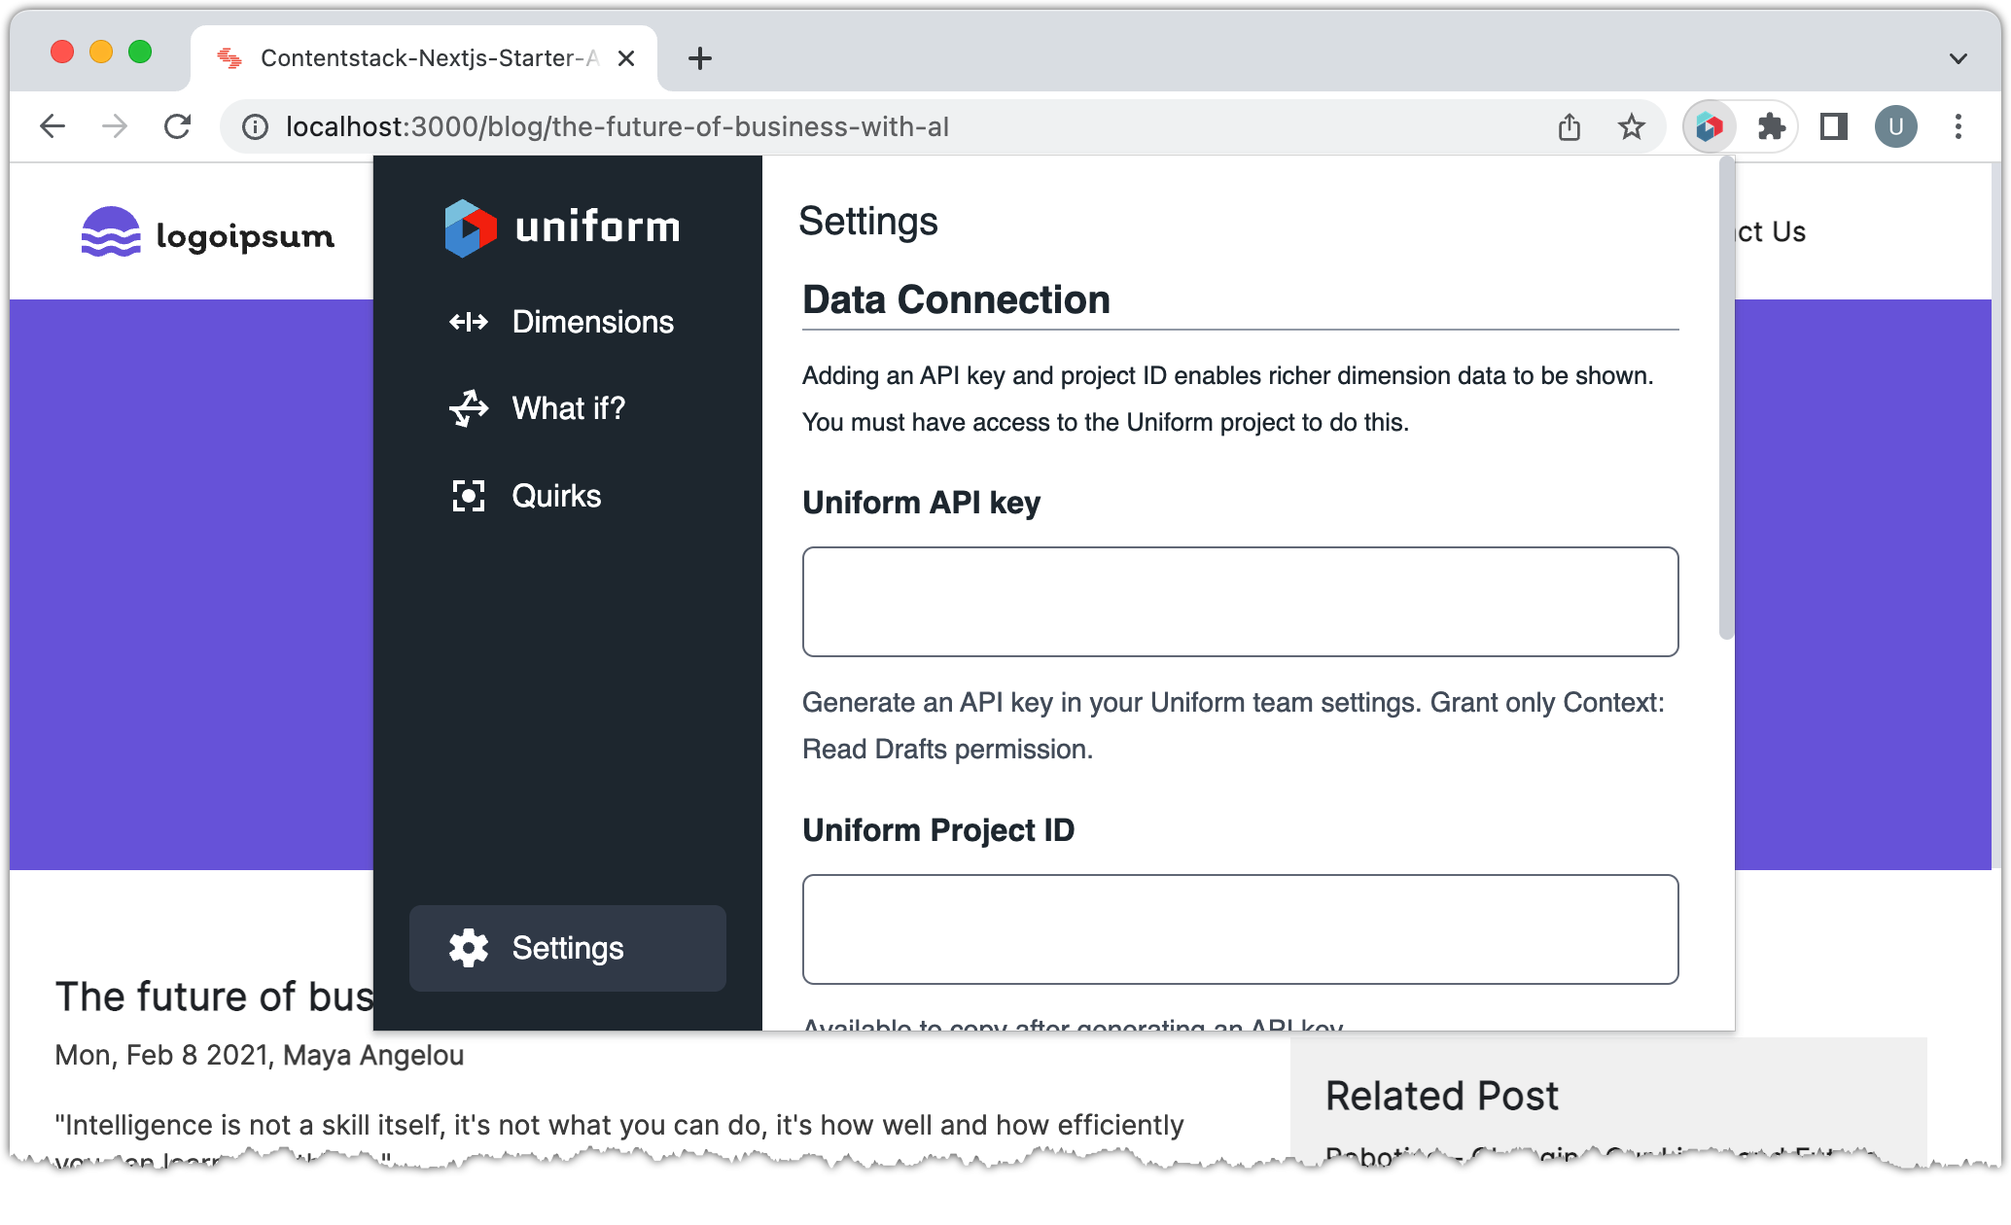The height and width of the screenshot is (1225, 2011).
Task: Focus the Uniform Project ID field
Action: (x=1240, y=929)
